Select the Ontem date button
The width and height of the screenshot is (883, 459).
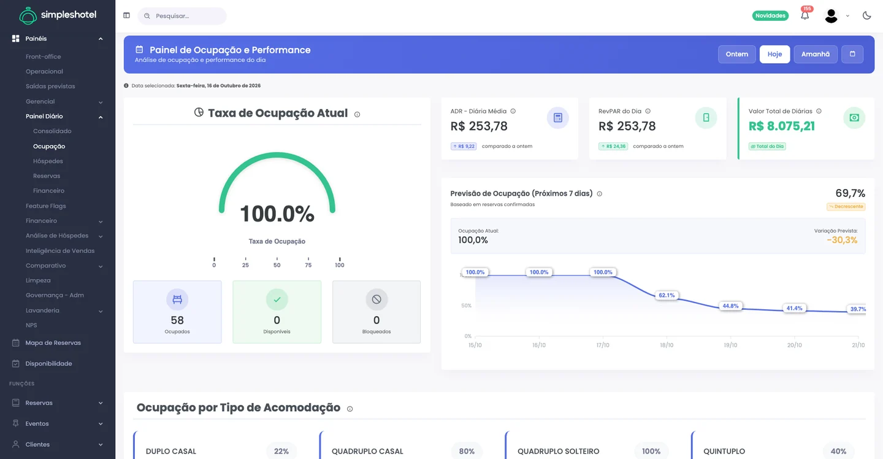click(x=736, y=54)
